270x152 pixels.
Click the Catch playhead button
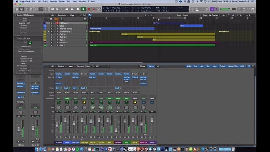point(90,15)
